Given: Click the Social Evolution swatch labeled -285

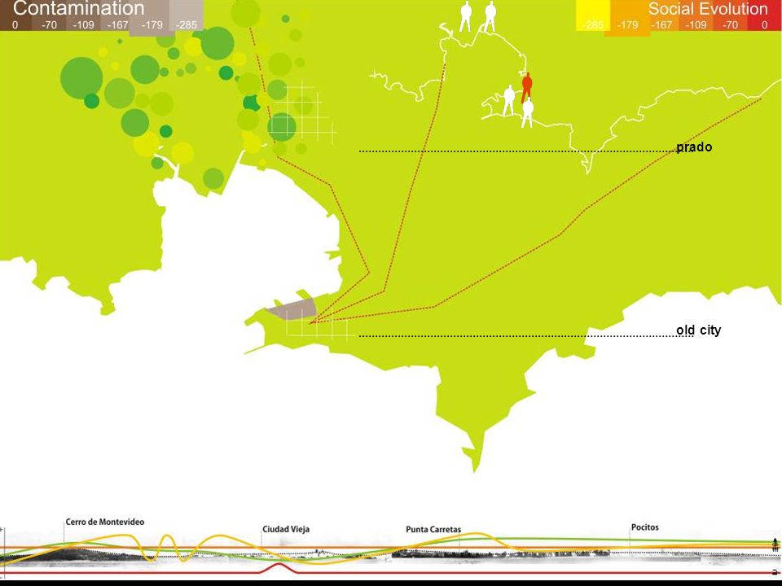Looking at the screenshot, I should [593, 15].
